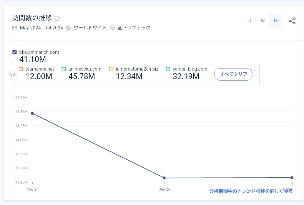This screenshot has width=304, height=205.
Task: Enable the tsumanne.net checkbox
Action: [x=21, y=69]
